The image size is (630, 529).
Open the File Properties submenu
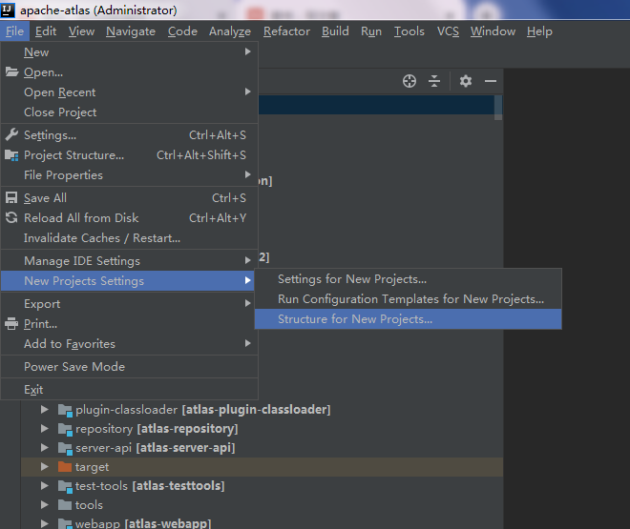pos(129,174)
